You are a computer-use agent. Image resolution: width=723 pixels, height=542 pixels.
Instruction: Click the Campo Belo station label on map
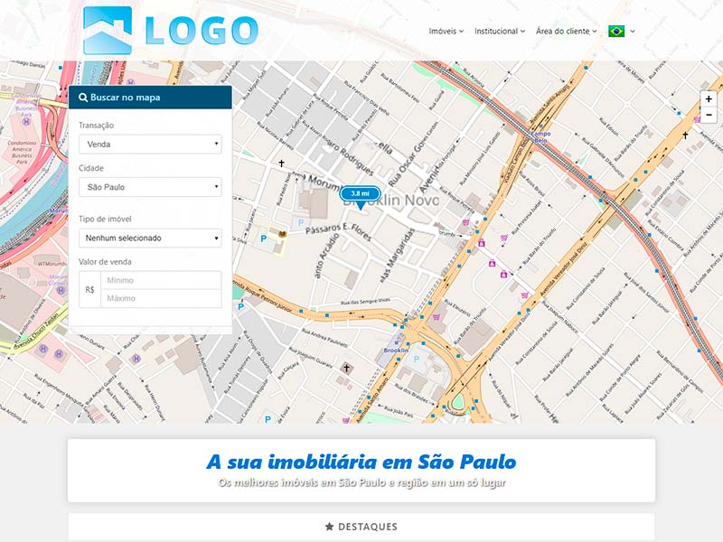coord(540,137)
